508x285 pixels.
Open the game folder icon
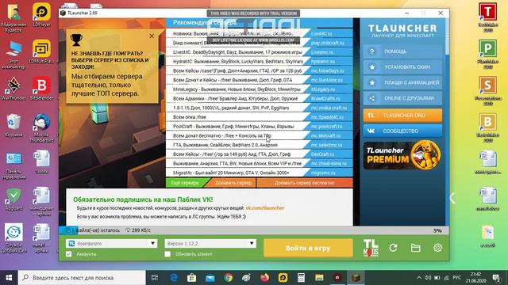415,248
